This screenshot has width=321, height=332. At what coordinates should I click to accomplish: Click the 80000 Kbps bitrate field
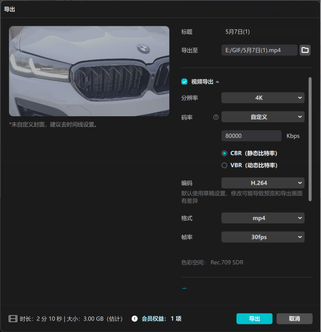252,136
